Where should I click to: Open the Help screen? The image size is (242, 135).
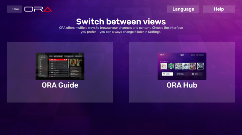pyautogui.click(x=219, y=9)
